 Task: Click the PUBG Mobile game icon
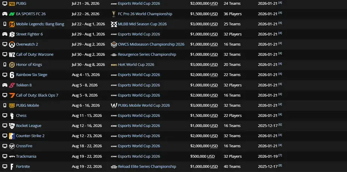click(x=12, y=105)
